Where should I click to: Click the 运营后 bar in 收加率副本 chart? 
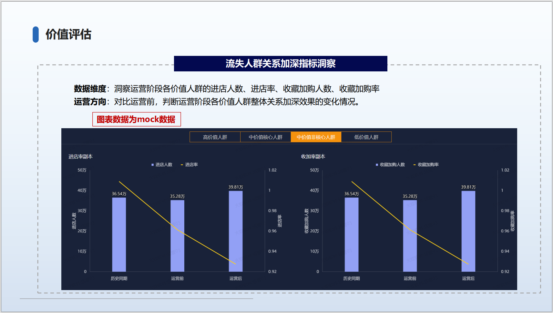coord(468,231)
